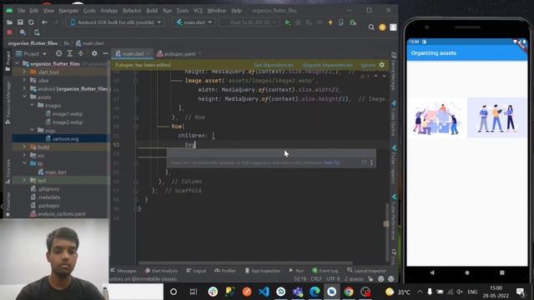The width and height of the screenshot is (534, 300).
Task: Click the Select Opened File target icon
Action: [x=59, y=53]
